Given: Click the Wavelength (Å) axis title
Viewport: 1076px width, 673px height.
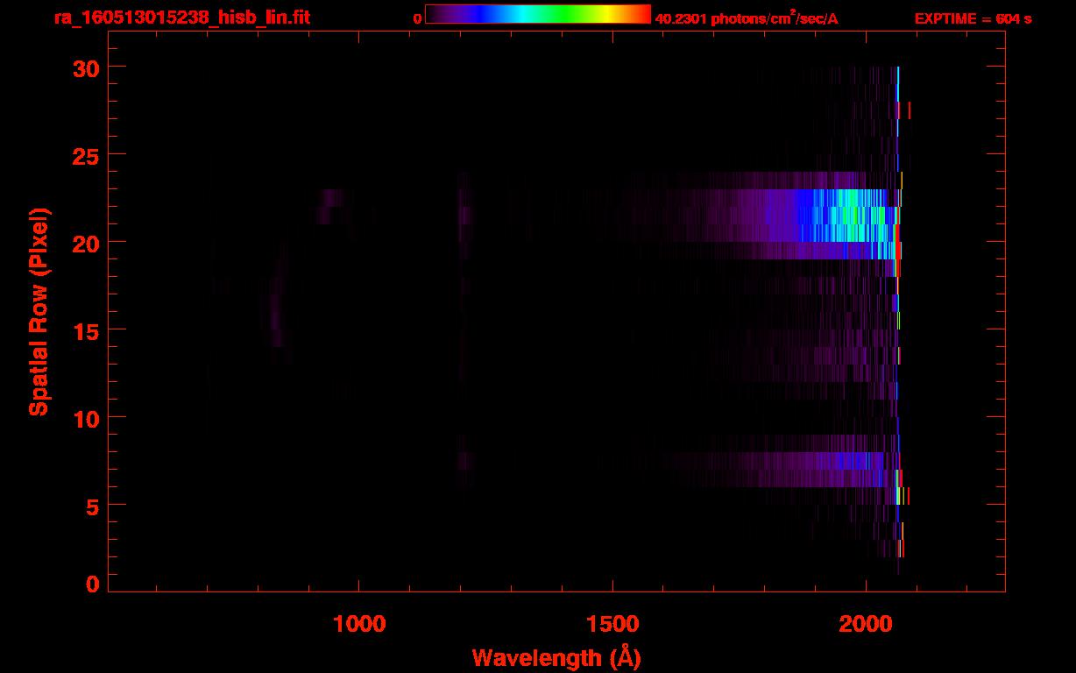Looking at the screenshot, I should pos(556,657).
